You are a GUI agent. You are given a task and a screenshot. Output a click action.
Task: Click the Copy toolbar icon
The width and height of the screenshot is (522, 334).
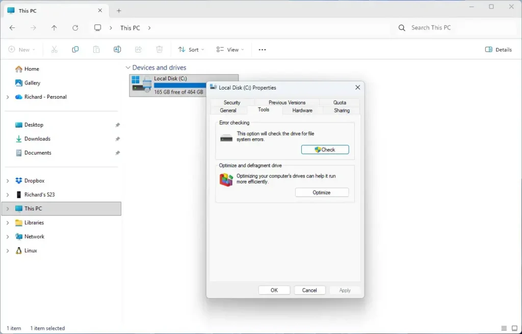pyautogui.click(x=75, y=49)
